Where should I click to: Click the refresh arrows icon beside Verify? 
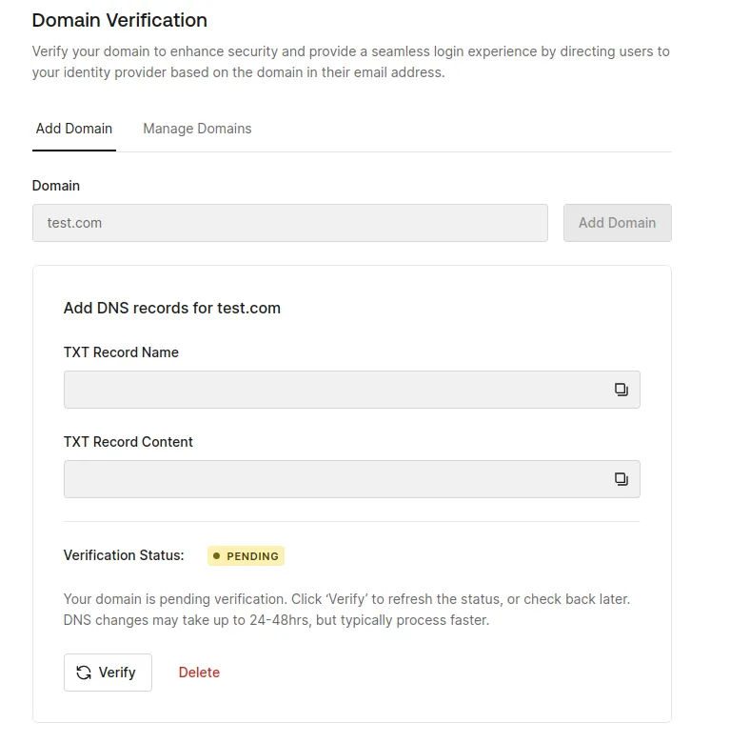click(x=84, y=673)
